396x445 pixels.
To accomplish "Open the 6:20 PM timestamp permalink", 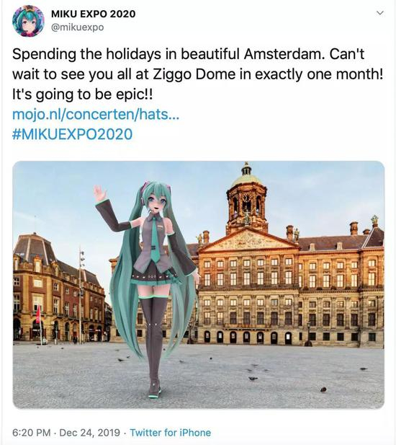I will tap(32, 433).
